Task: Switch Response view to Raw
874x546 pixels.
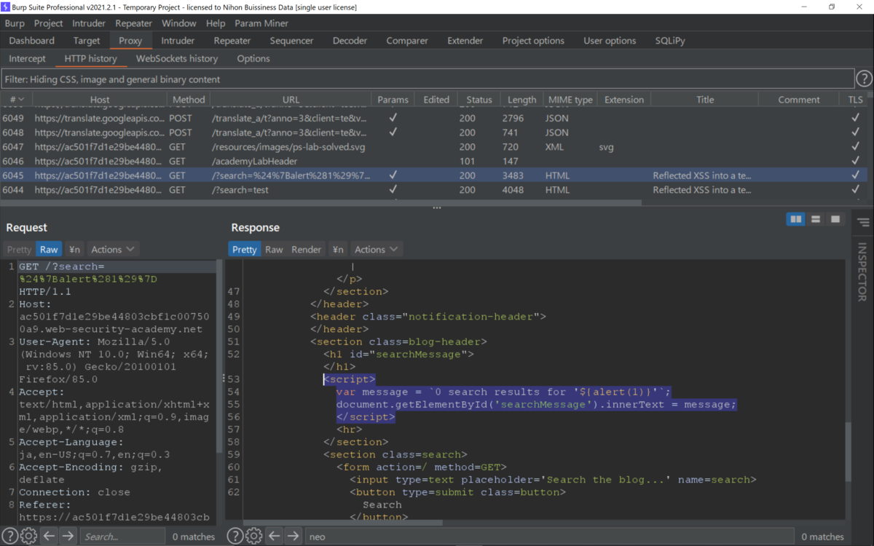Action: (x=274, y=249)
